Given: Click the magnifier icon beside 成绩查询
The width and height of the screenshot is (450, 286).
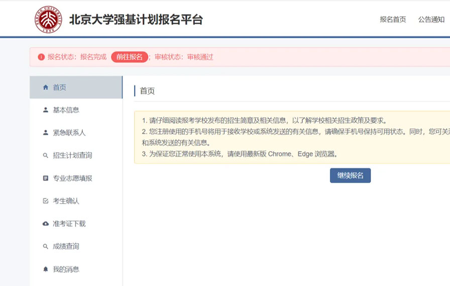Looking at the screenshot, I should [45, 246].
